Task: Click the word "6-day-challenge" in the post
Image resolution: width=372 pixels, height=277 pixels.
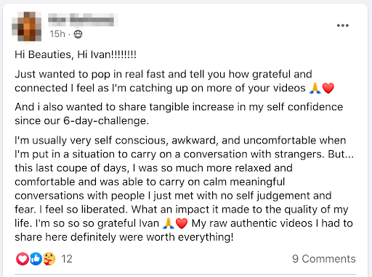Action: (x=106, y=120)
